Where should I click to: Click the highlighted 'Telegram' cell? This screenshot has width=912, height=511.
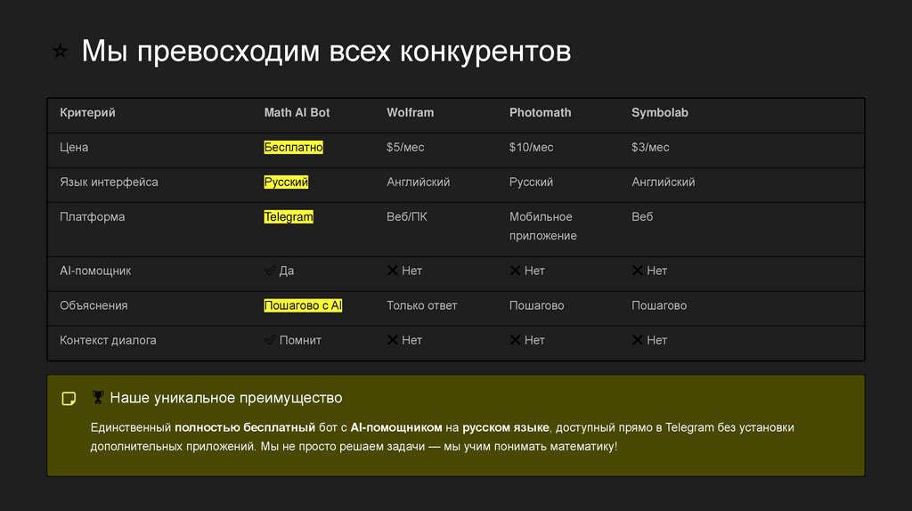(x=289, y=217)
